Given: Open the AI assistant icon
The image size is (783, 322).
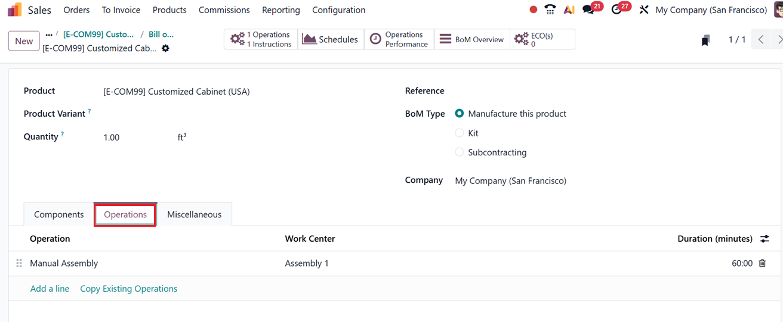Looking at the screenshot, I should coord(569,10).
